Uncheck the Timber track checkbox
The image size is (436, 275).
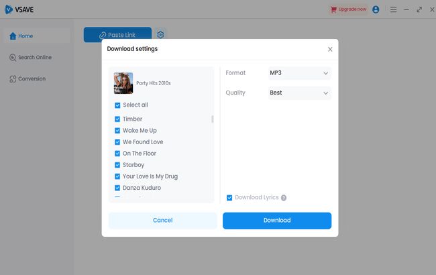tap(117, 119)
